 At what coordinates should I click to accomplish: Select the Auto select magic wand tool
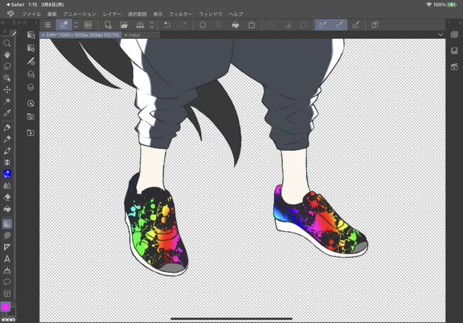pyautogui.click(x=7, y=101)
